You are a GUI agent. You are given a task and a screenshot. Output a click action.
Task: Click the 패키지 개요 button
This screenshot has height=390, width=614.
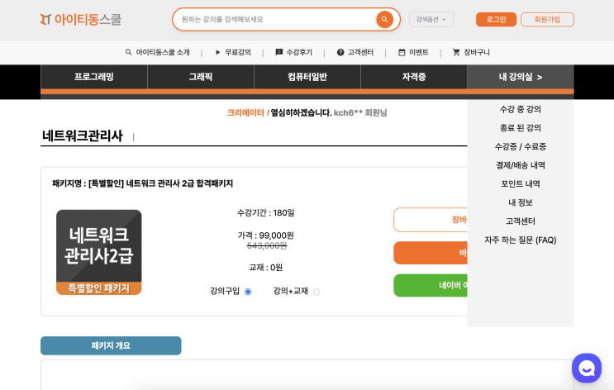tap(111, 345)
